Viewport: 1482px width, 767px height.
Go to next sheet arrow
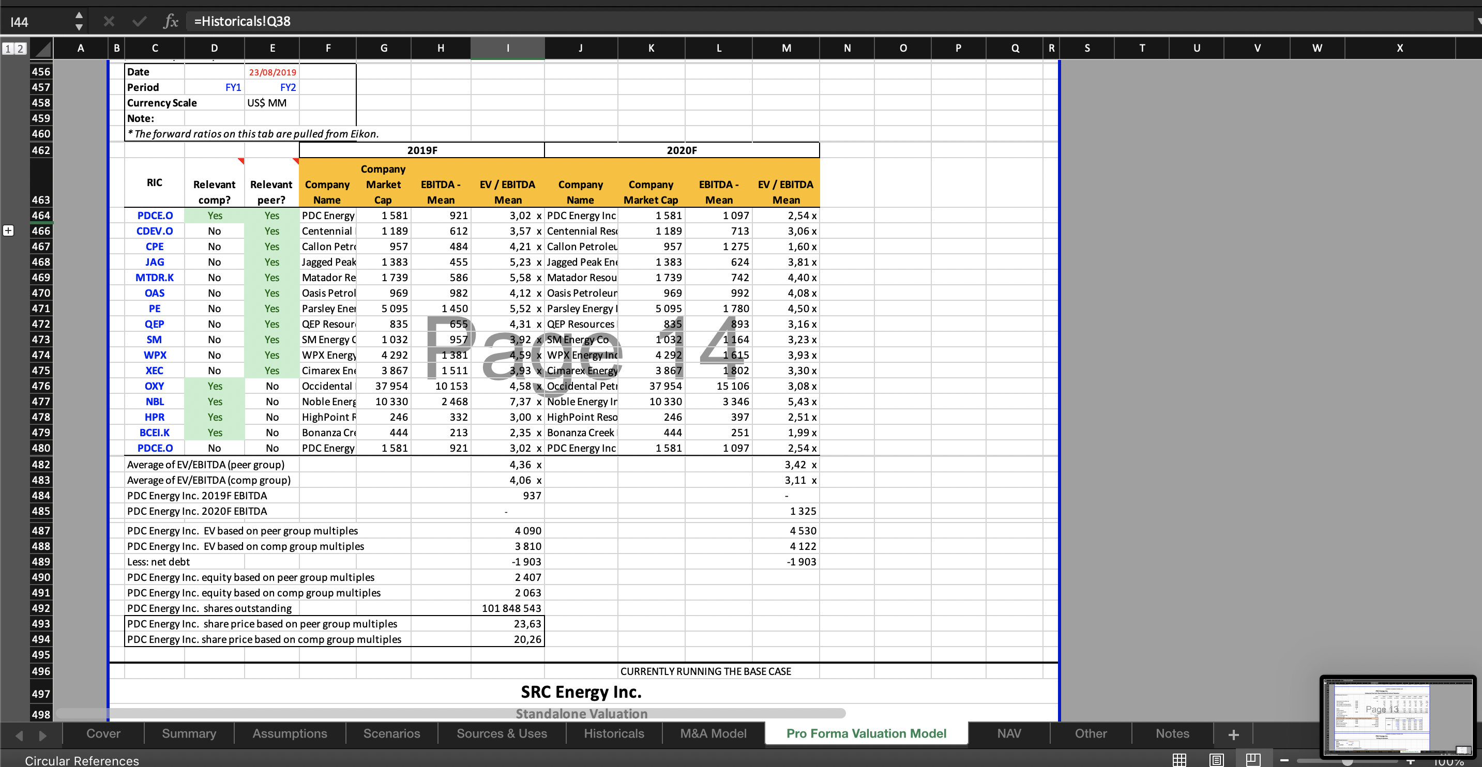pyautogui.click(x=42, y=735)
